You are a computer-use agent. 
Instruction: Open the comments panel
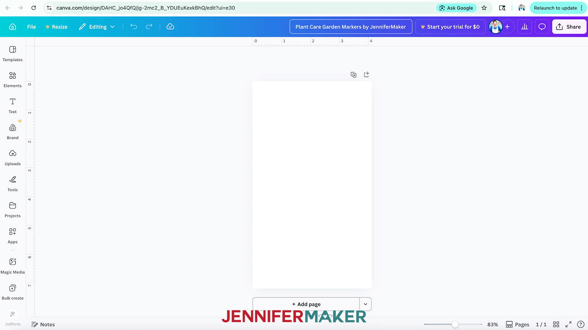coord(542,27)
